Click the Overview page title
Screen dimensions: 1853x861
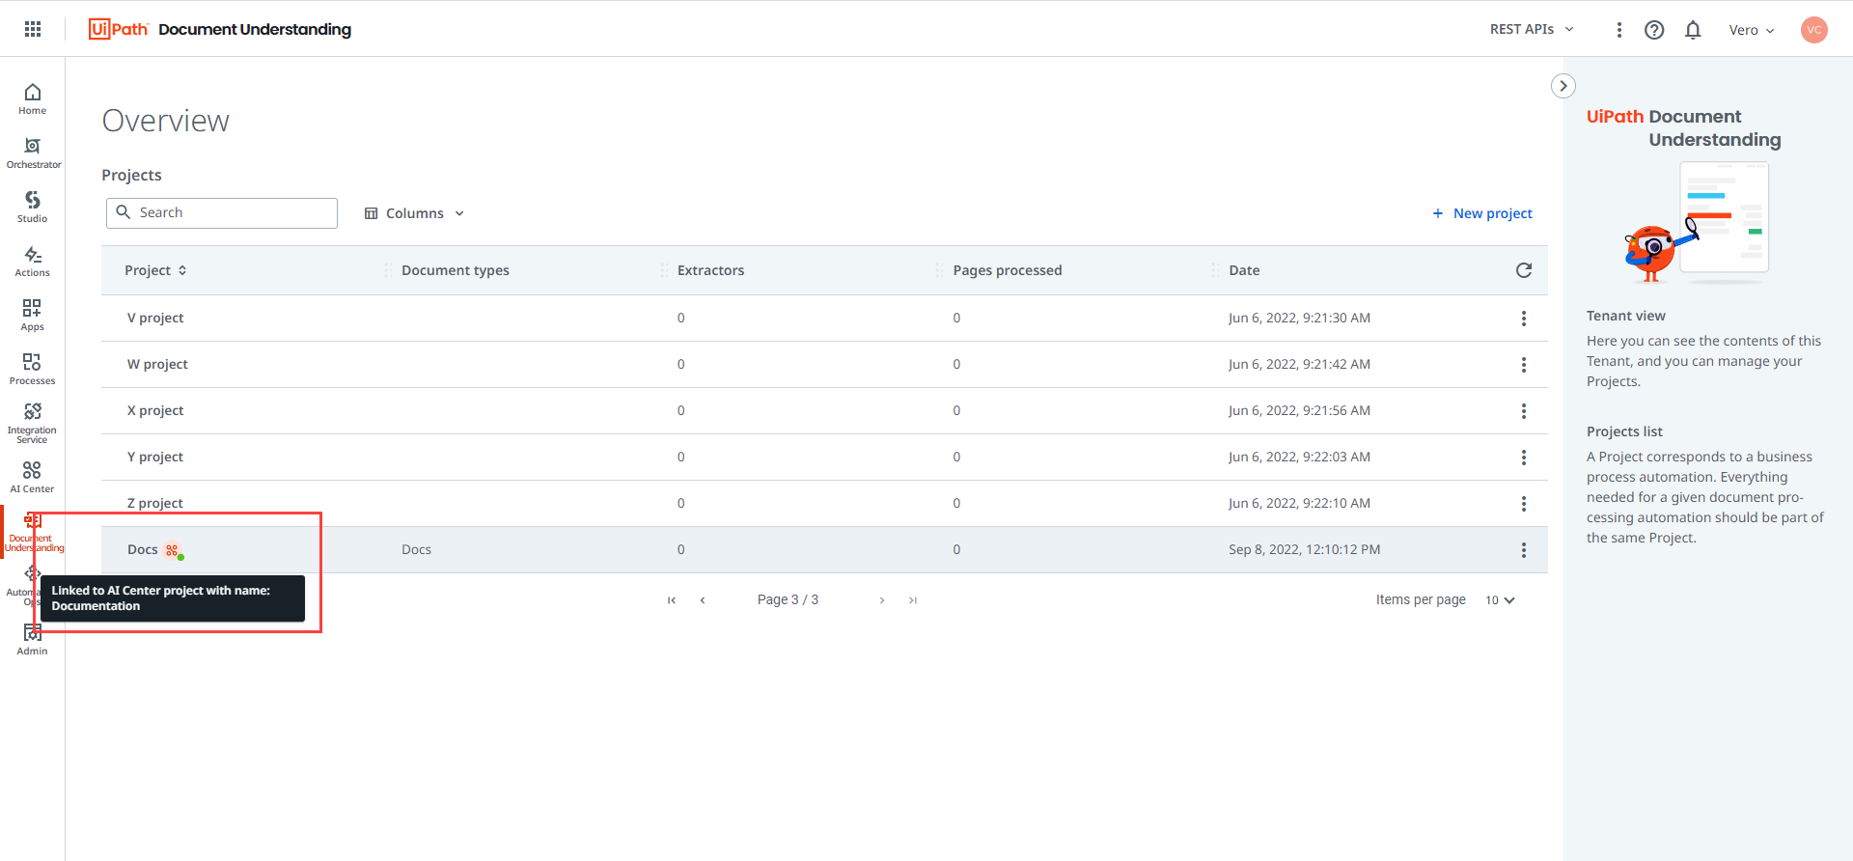tap(166, 121)
